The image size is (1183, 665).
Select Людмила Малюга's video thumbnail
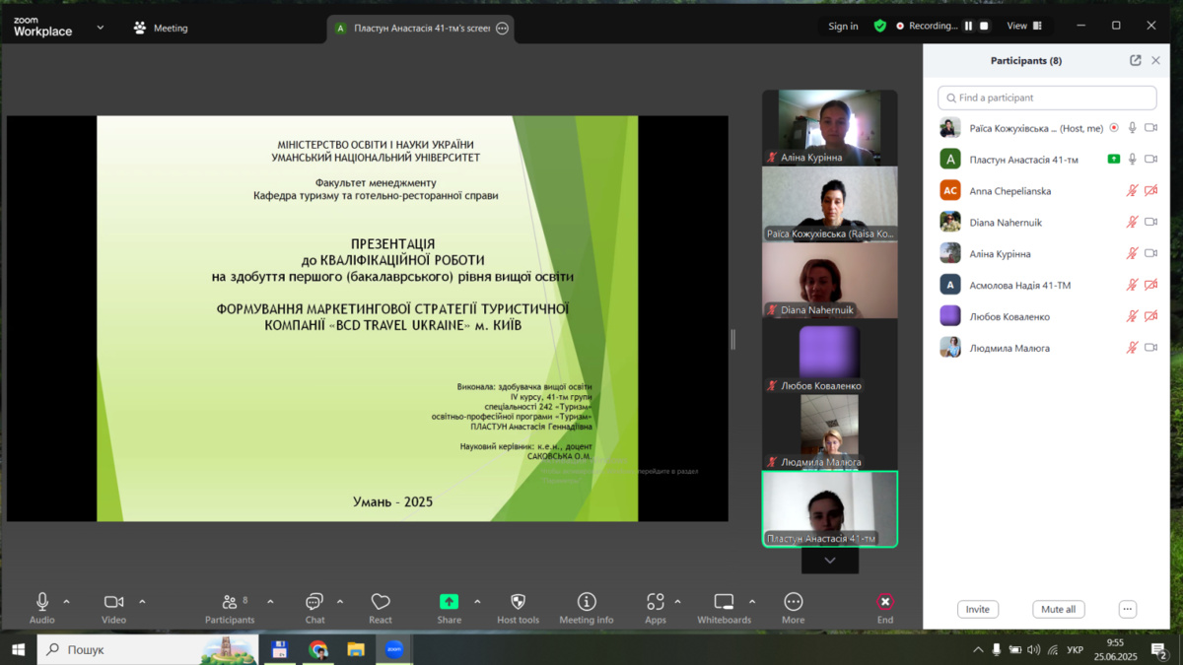(x=830, y=432)
